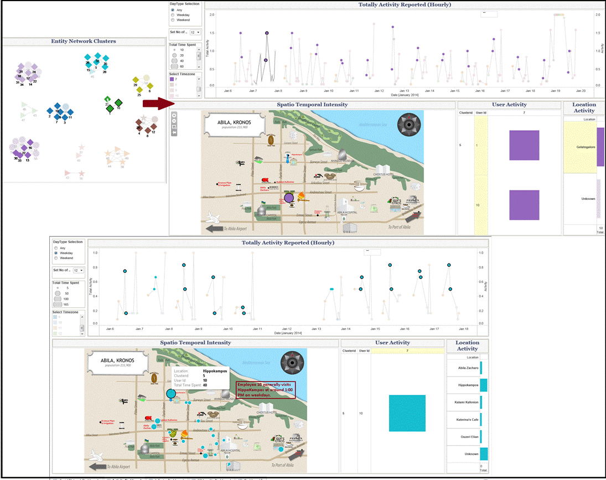Select Any day type in upper dashboard
This screenshot has height=480, width=606.
[173, 10]
